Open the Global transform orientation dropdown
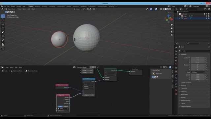 tap(78, 9)
